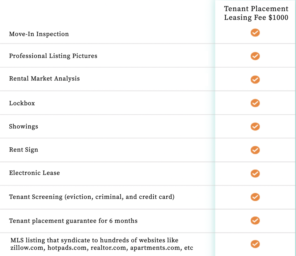Select the Rent Sign checkmark icon
296x256 pixels.
coord(255,150)
